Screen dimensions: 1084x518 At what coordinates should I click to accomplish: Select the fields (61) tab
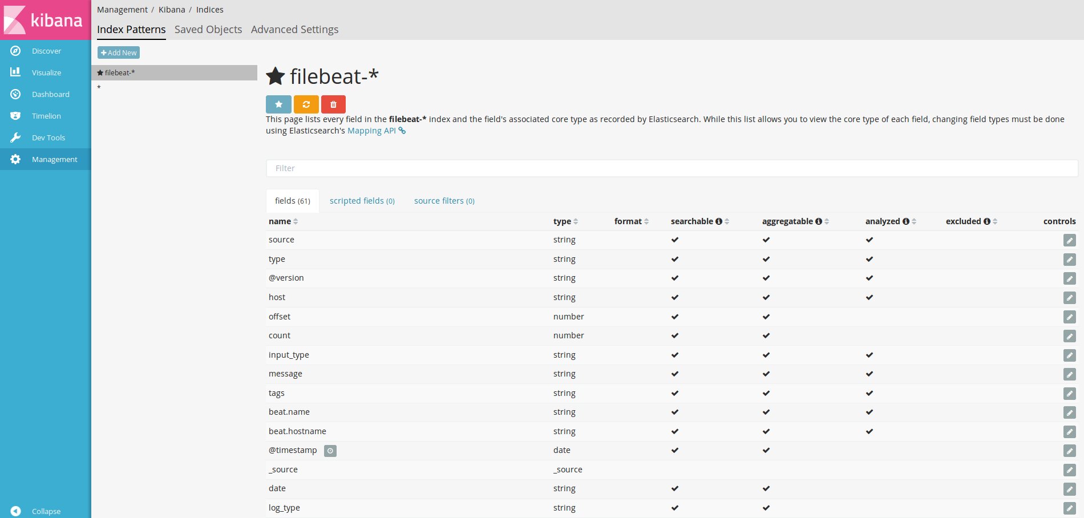click(293, 201)
